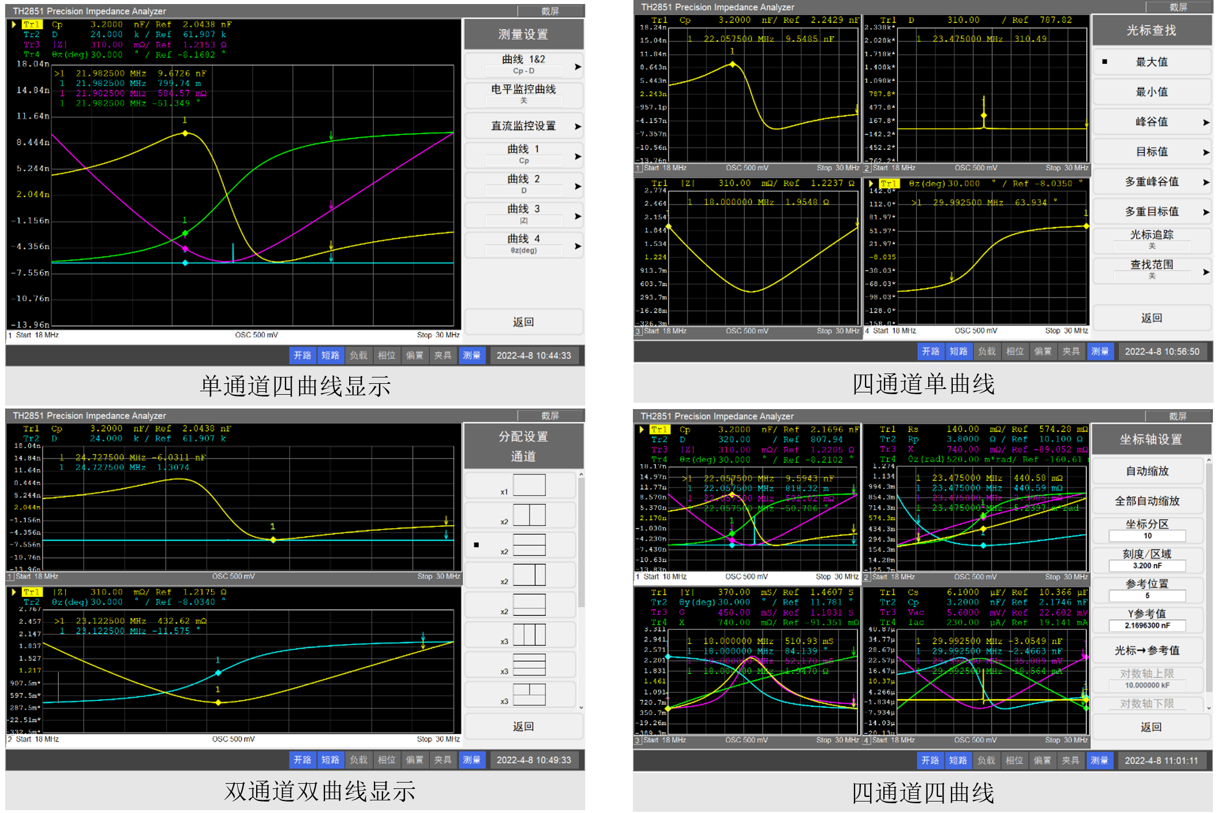The image size is (1217, 813).
Task: Open the 偏置 bias menu item
Action: click(415, 356)
